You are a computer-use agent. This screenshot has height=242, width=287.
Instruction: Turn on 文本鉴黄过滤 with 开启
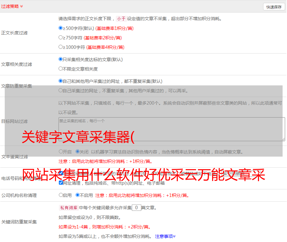pos(61,152)
